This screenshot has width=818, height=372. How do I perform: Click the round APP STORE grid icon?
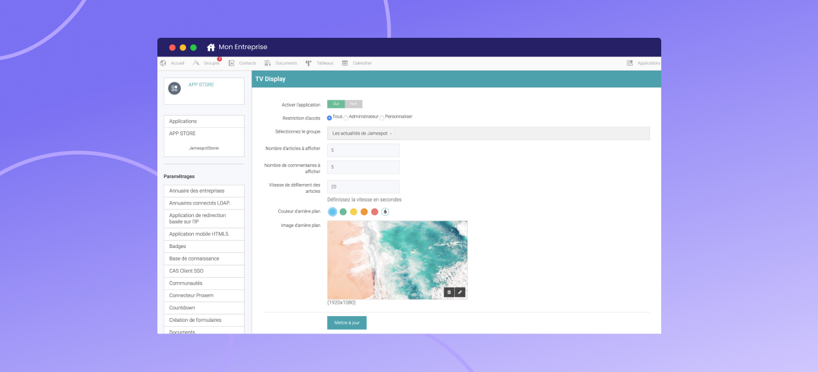coord(174,88)
